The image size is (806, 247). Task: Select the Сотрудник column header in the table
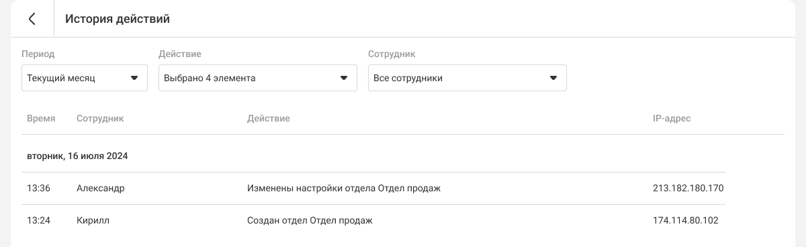[x=100, y=118]
